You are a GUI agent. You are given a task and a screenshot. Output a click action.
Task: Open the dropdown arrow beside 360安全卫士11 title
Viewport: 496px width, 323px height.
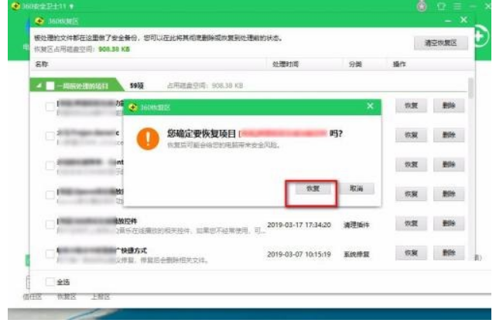pos(72,6)
